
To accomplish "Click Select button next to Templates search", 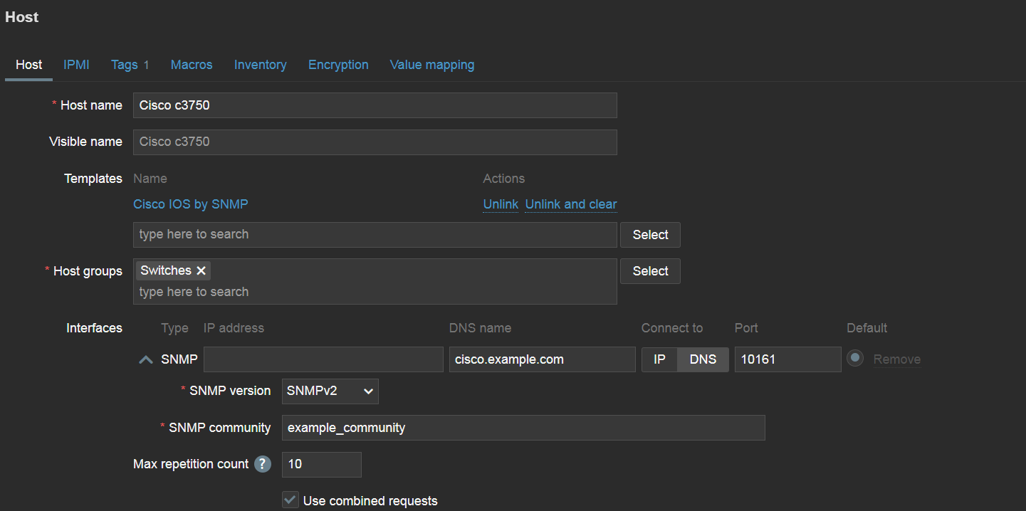I will 650,235.
